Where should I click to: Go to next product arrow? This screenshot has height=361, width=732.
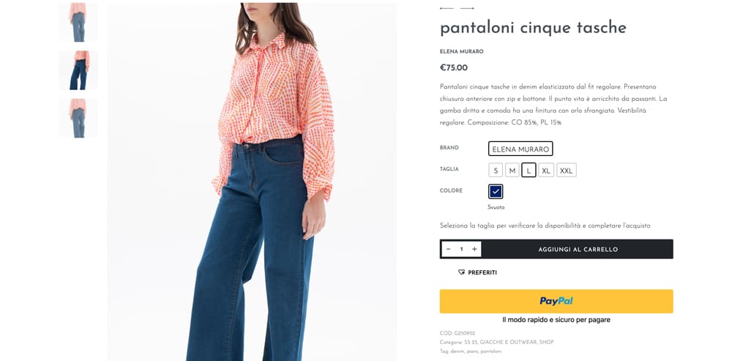(x=467, y=8)
